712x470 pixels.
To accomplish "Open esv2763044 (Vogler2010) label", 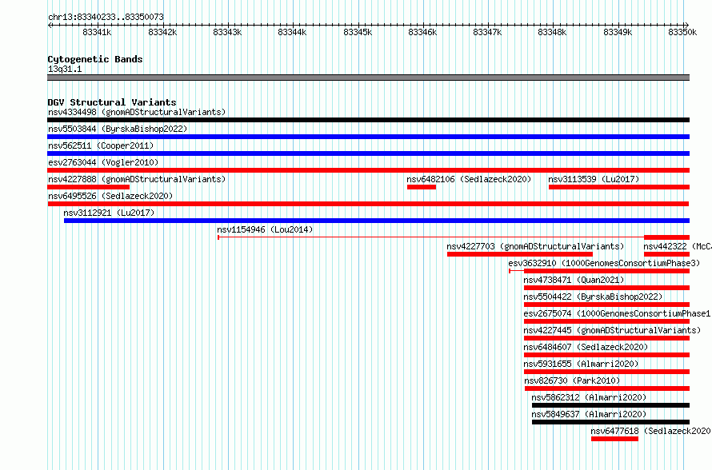I will 103,162.
